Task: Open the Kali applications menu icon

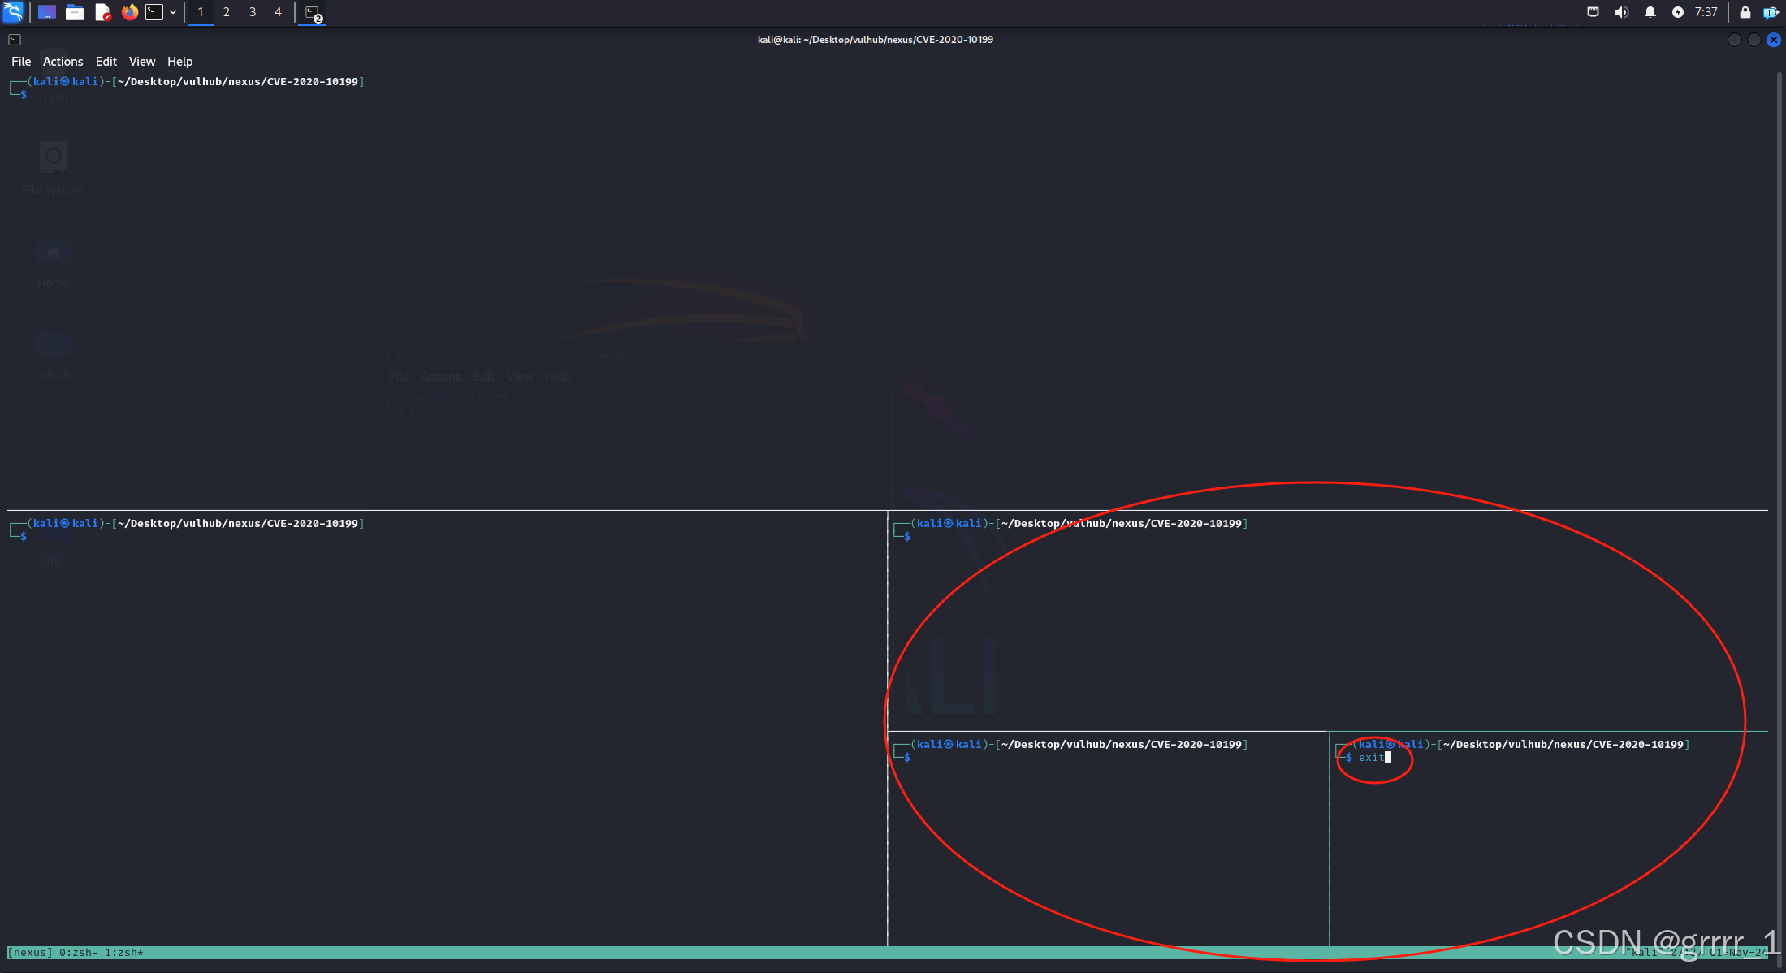Action: tap(14, 12)
